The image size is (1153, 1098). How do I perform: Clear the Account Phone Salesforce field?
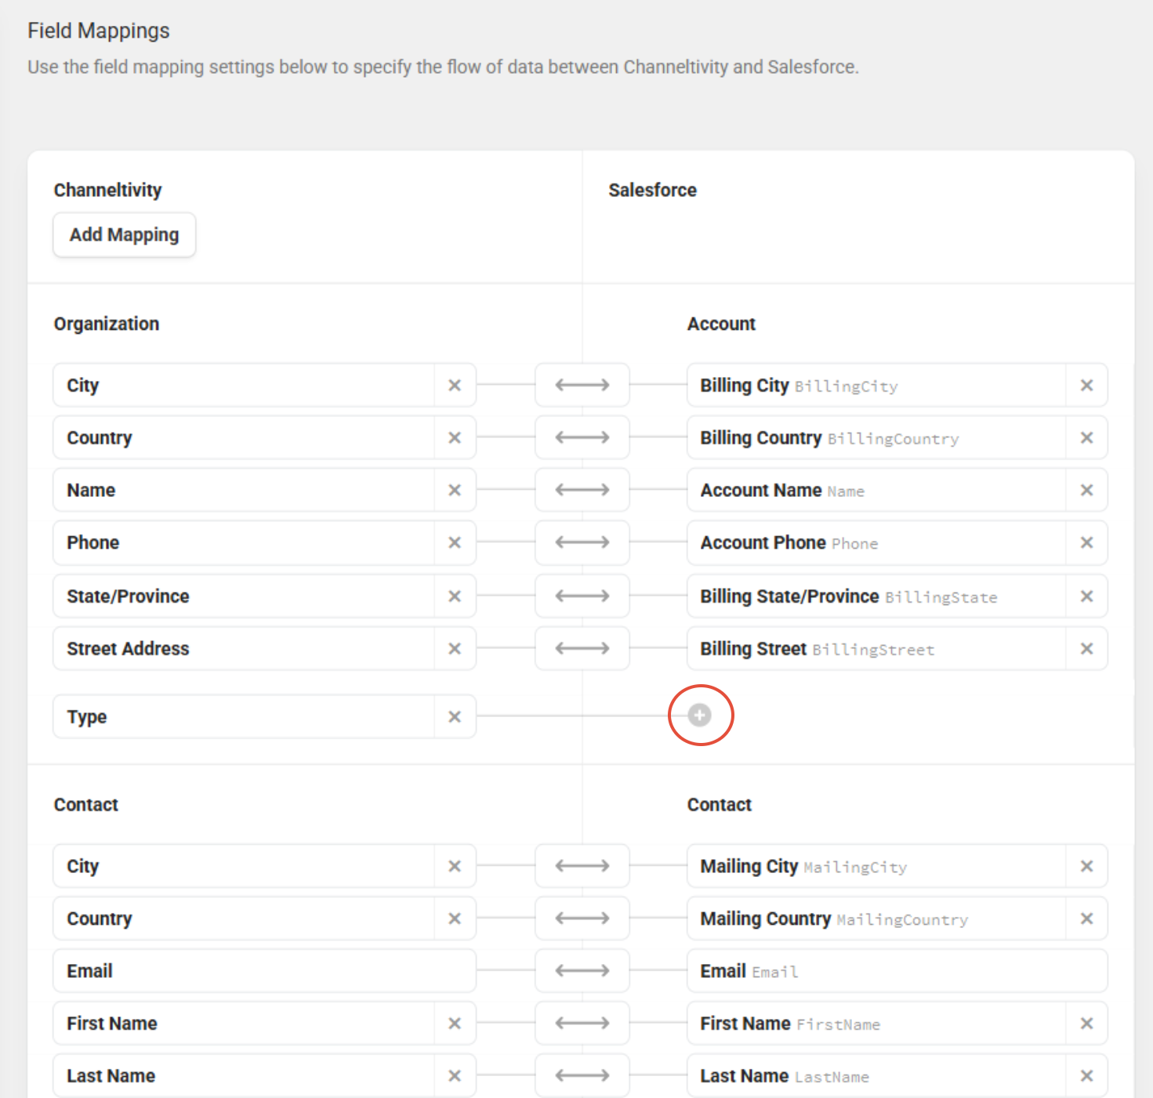(x=1086, y=542)
